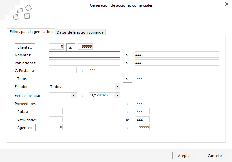The image size is (232, 162).
Task: Select the Proveedores ending field with ZZZ
Action: 178,103
